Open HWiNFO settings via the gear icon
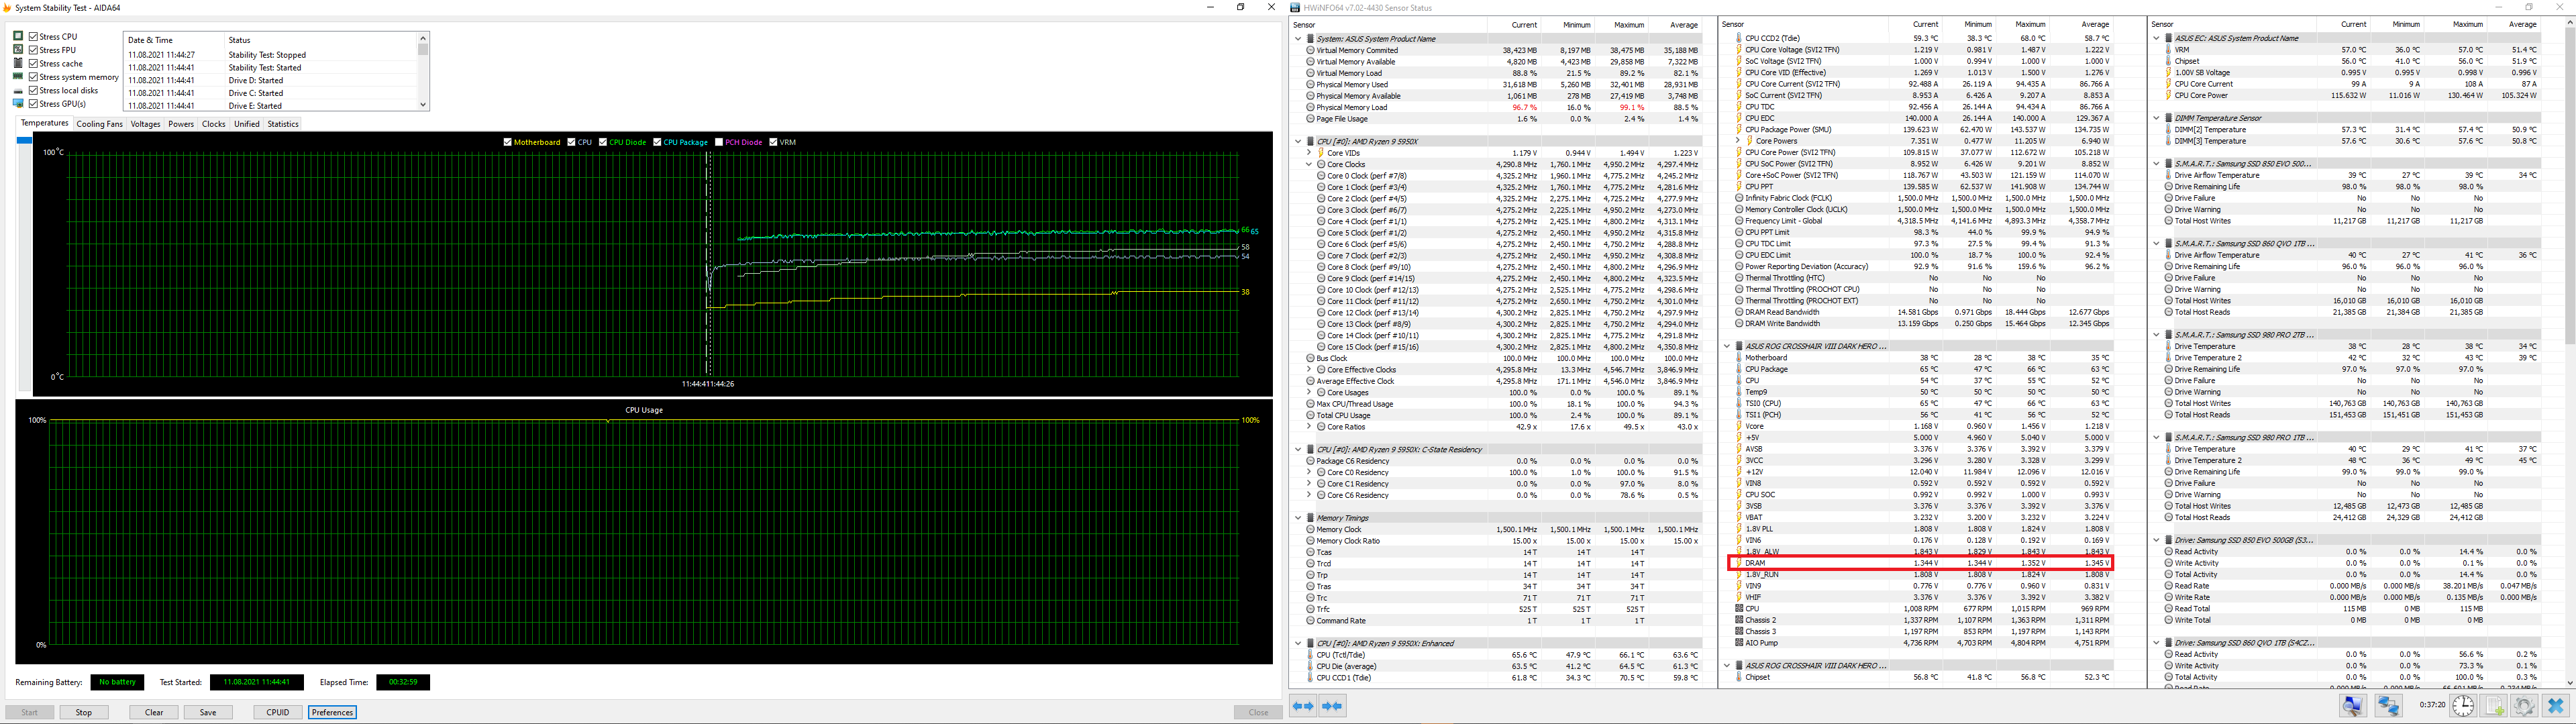 pyautogui.click(x=2525, y=705)
